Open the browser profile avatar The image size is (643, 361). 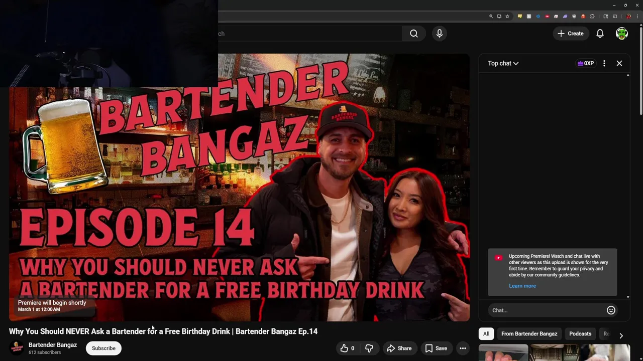coord(628,16)
